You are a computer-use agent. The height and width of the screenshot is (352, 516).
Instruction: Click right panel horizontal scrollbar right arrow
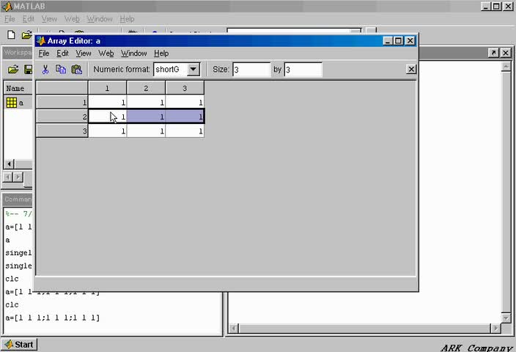pos(495,328)
